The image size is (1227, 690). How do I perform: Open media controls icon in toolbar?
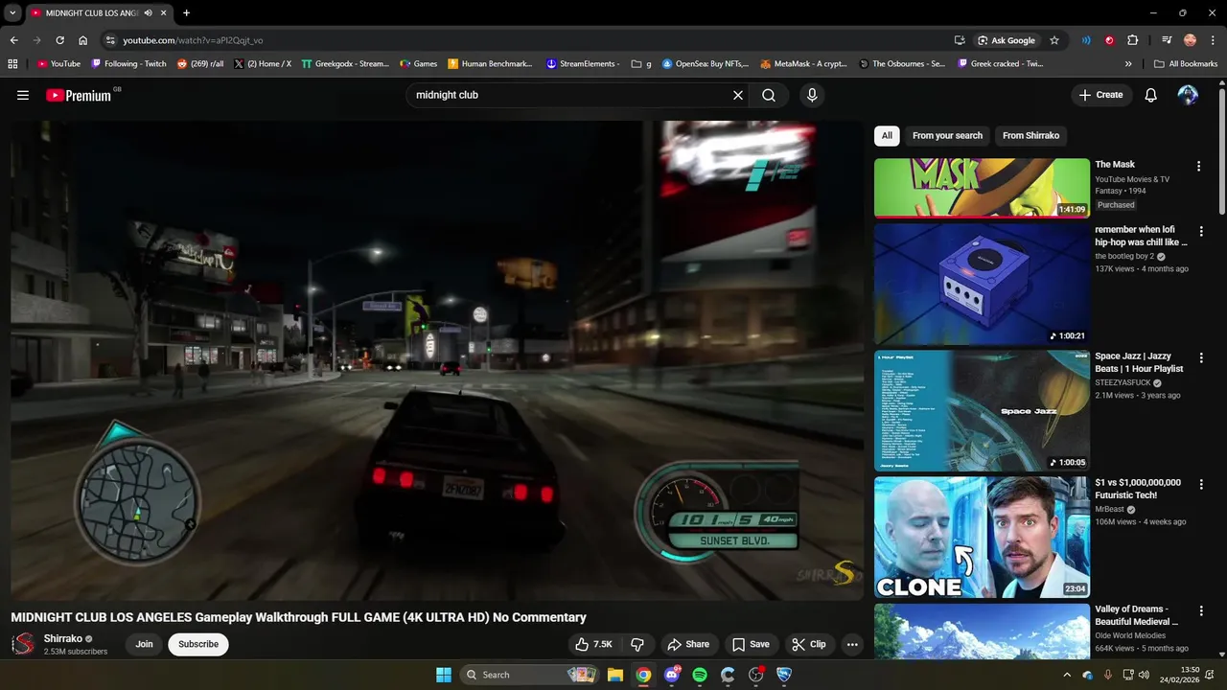1167,40
